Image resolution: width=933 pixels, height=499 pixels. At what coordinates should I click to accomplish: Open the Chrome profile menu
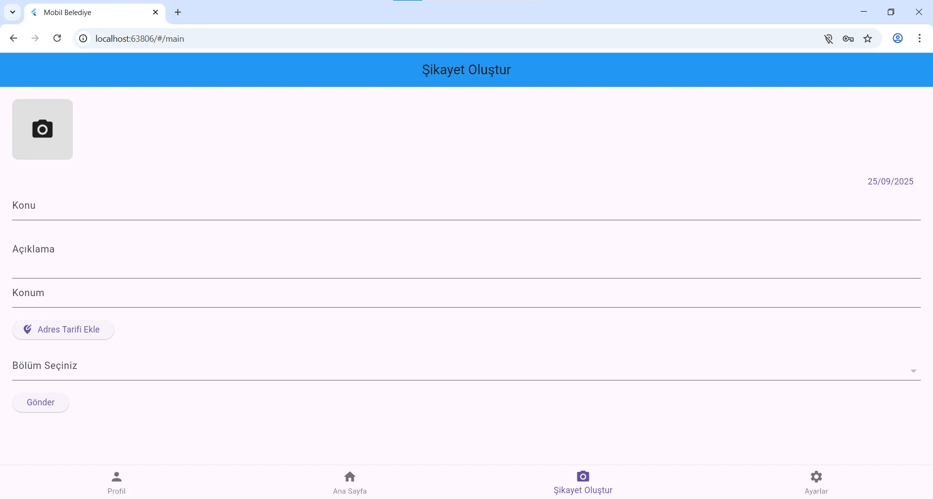tap(898, 38)
